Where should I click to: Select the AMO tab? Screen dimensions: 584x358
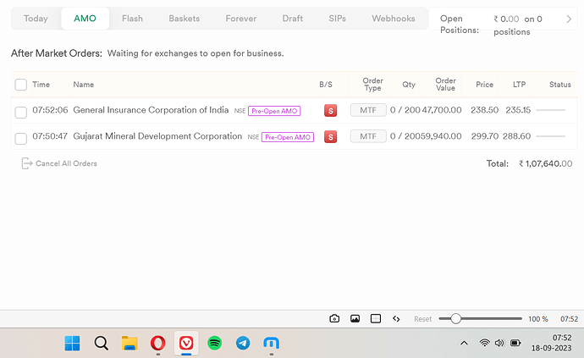tap(85, 19)
